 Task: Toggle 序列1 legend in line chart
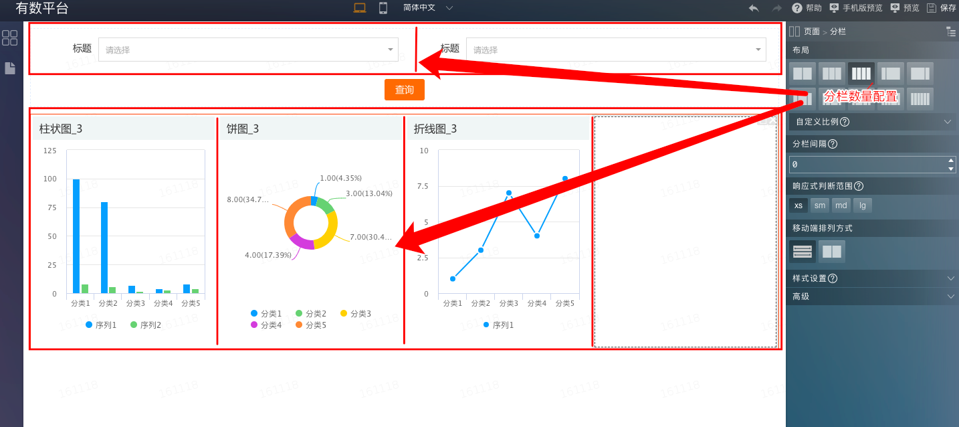[498, 325]
